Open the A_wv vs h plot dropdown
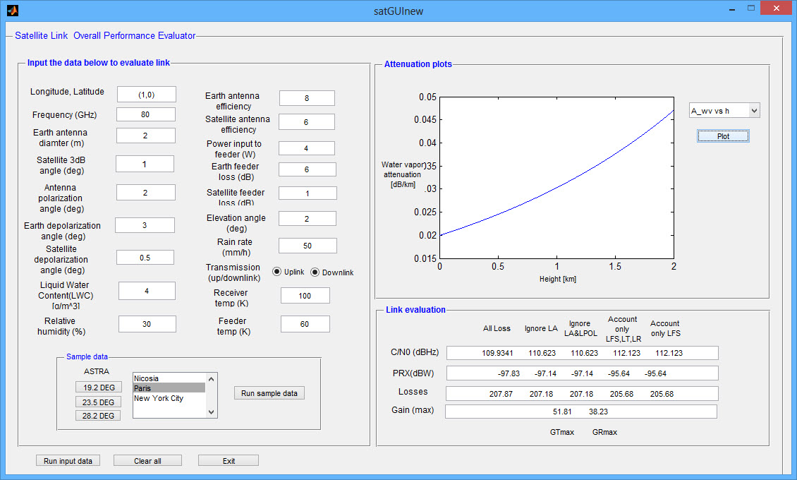Image resolution: width=797 pixels, height=480 pixels. (x=724, y=111)
